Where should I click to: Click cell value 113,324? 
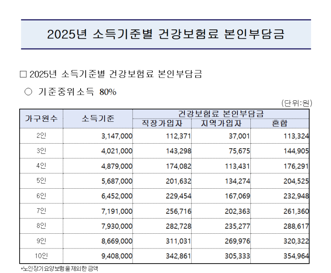click(x=296, y=136)
